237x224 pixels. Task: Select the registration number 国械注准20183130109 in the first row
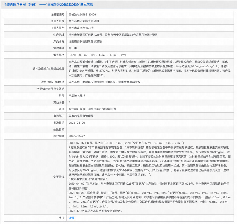point(82,15)
